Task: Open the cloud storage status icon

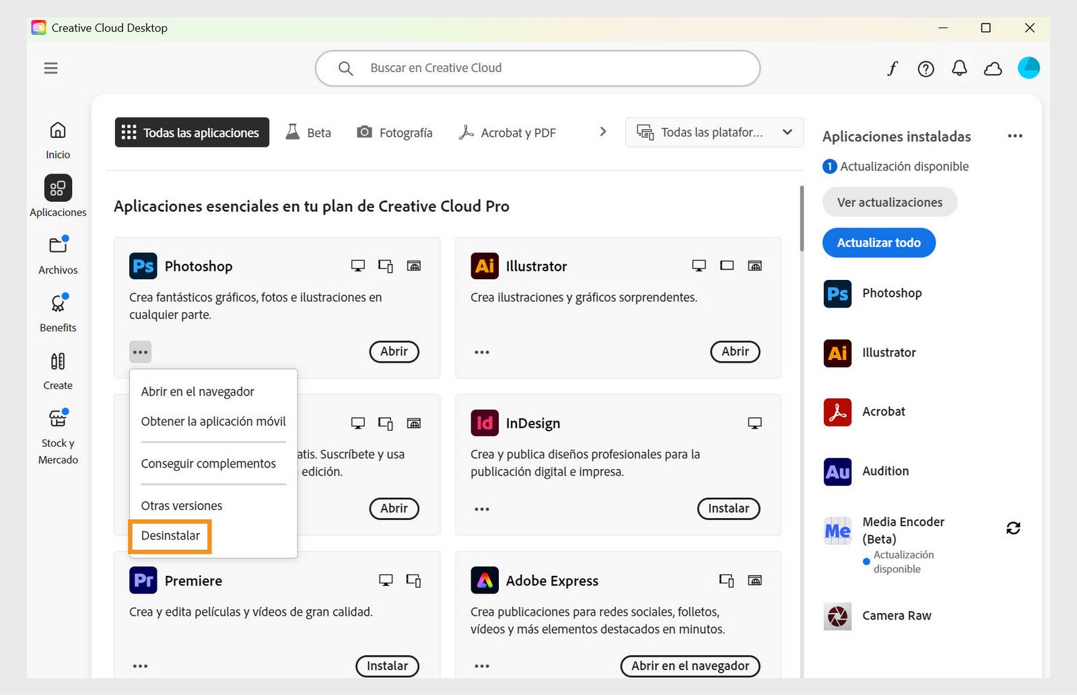Action: point(993,68)
